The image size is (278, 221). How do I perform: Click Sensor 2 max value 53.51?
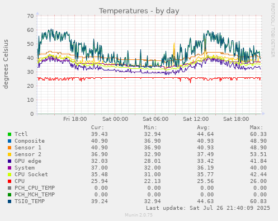pyautogui.click(x=258, y=154)
